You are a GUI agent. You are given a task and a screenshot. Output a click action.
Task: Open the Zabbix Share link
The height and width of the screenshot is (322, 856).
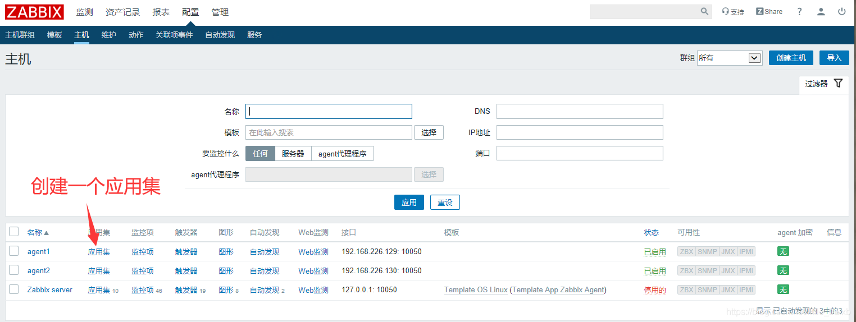[769, 12]
